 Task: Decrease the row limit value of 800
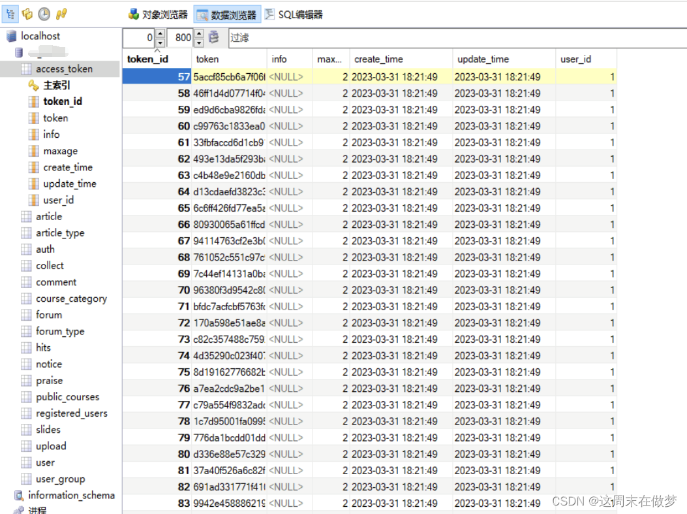coord(199,42)
